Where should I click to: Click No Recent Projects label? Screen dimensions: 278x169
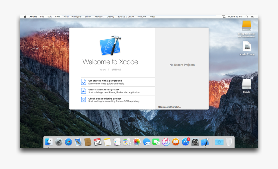(182, 65)
